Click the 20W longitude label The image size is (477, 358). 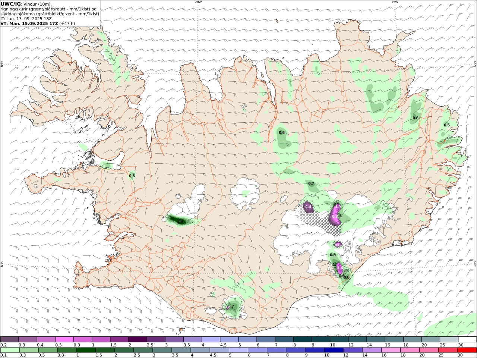[198, 2]
